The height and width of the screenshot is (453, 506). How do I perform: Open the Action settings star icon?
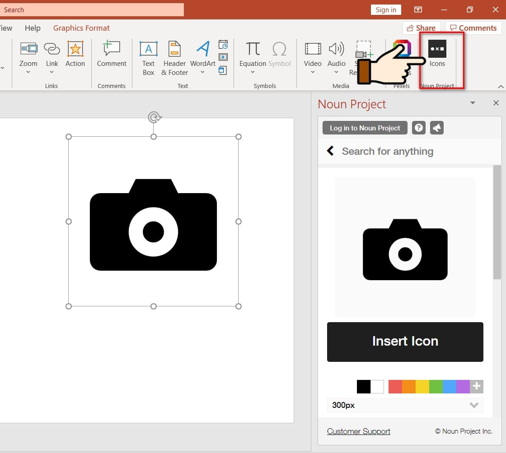point(75,54)
